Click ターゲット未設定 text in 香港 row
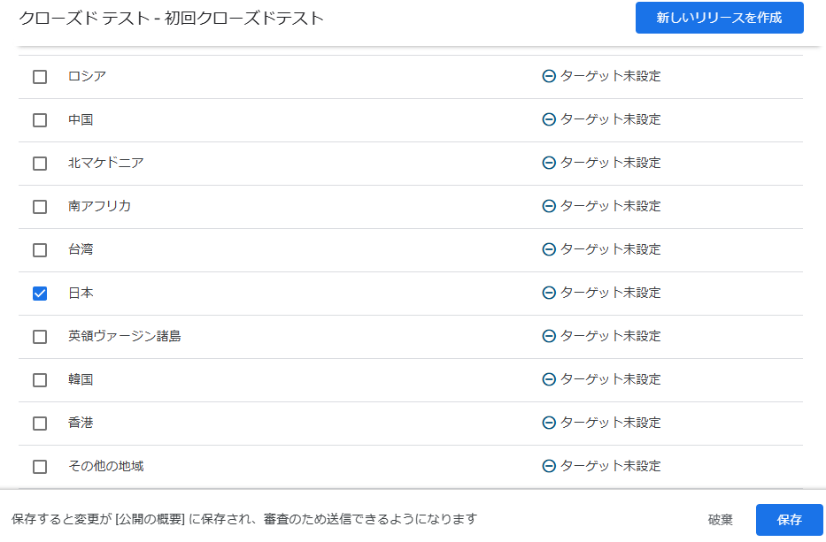The width and height of the screenshot is (826, 542). point(610,423)
